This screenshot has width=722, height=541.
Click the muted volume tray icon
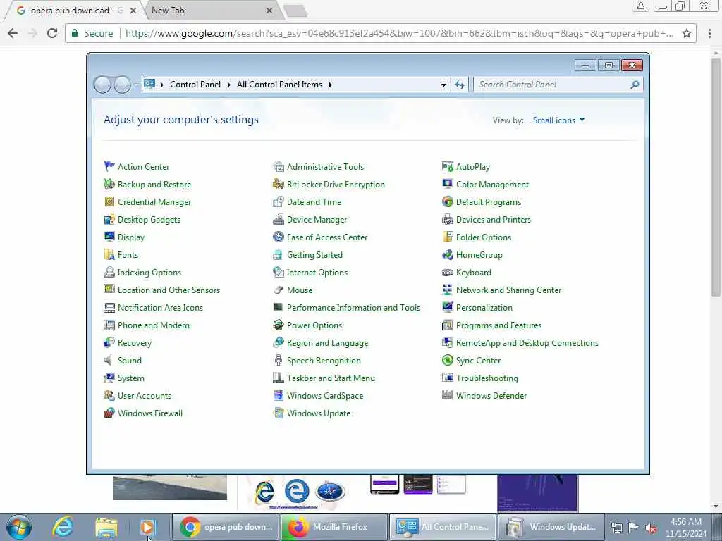651,528
